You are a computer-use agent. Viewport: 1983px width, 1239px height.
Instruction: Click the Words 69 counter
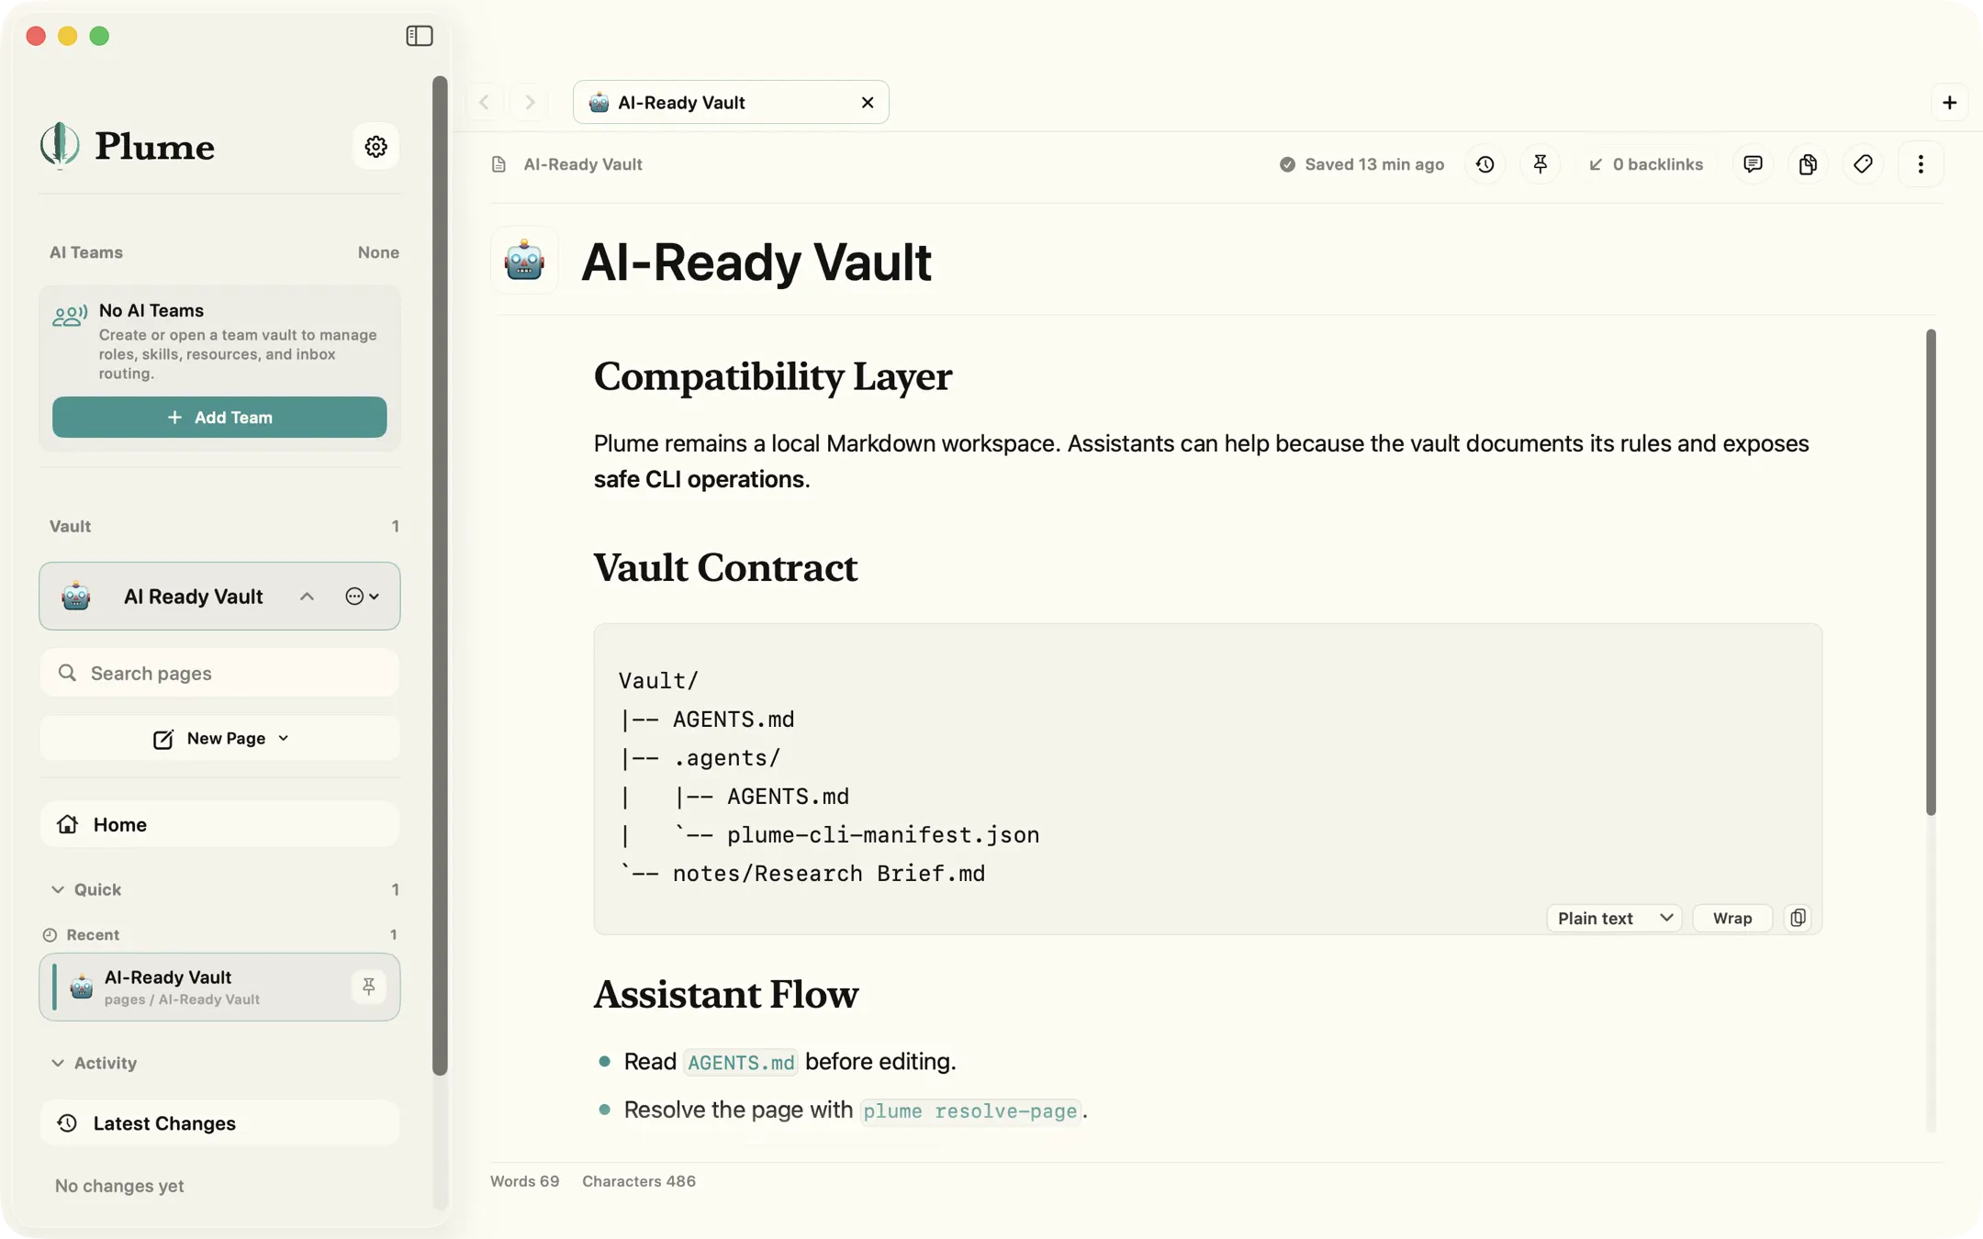coord(524,1181)
